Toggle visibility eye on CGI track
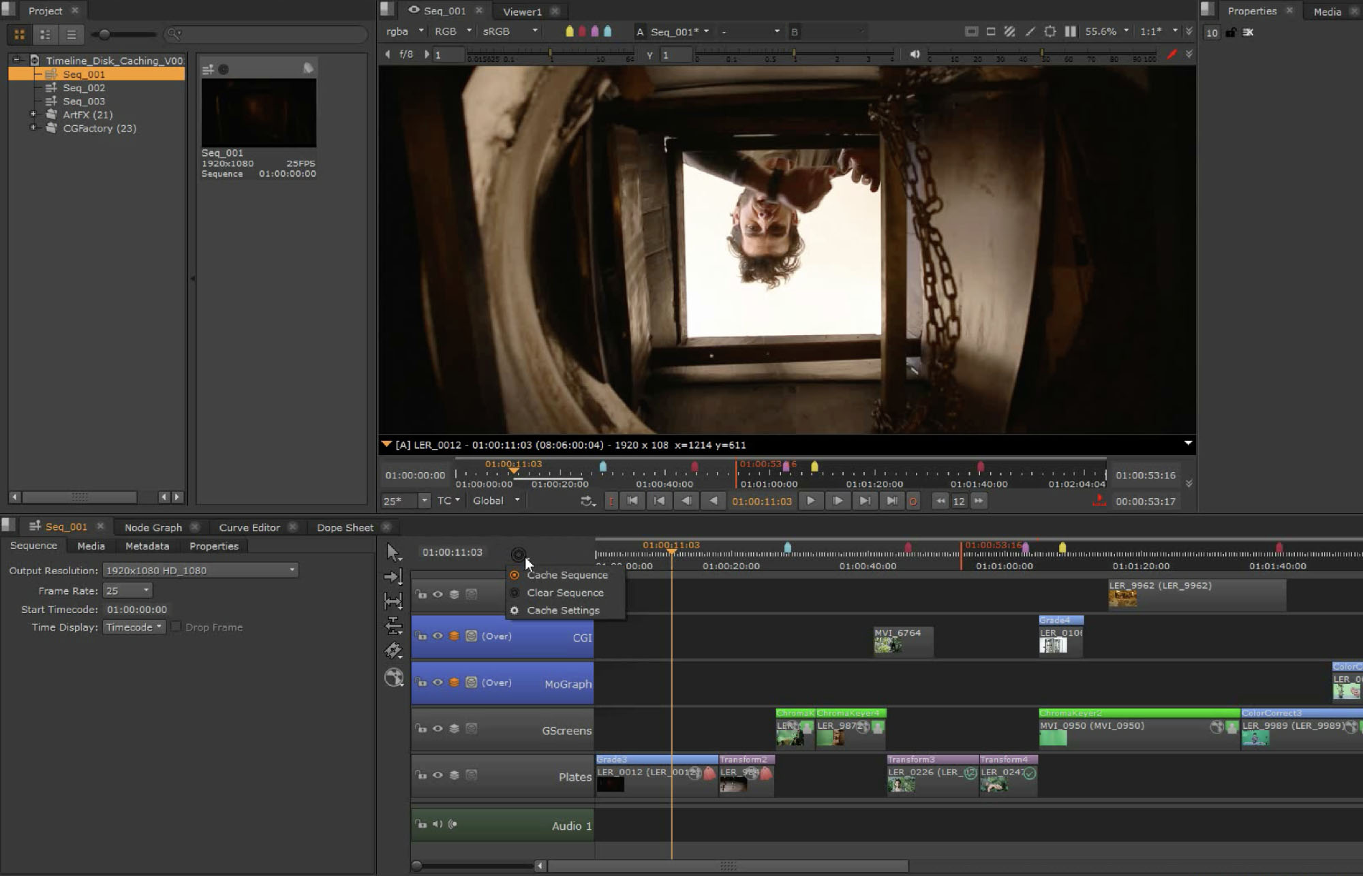 point(438,636)
